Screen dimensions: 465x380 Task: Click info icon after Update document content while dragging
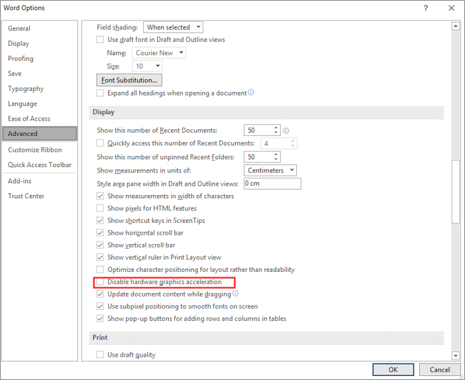coord(235,294)
